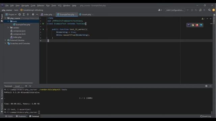Open the Code menu

pyautogui.click(x=33, y=6)
